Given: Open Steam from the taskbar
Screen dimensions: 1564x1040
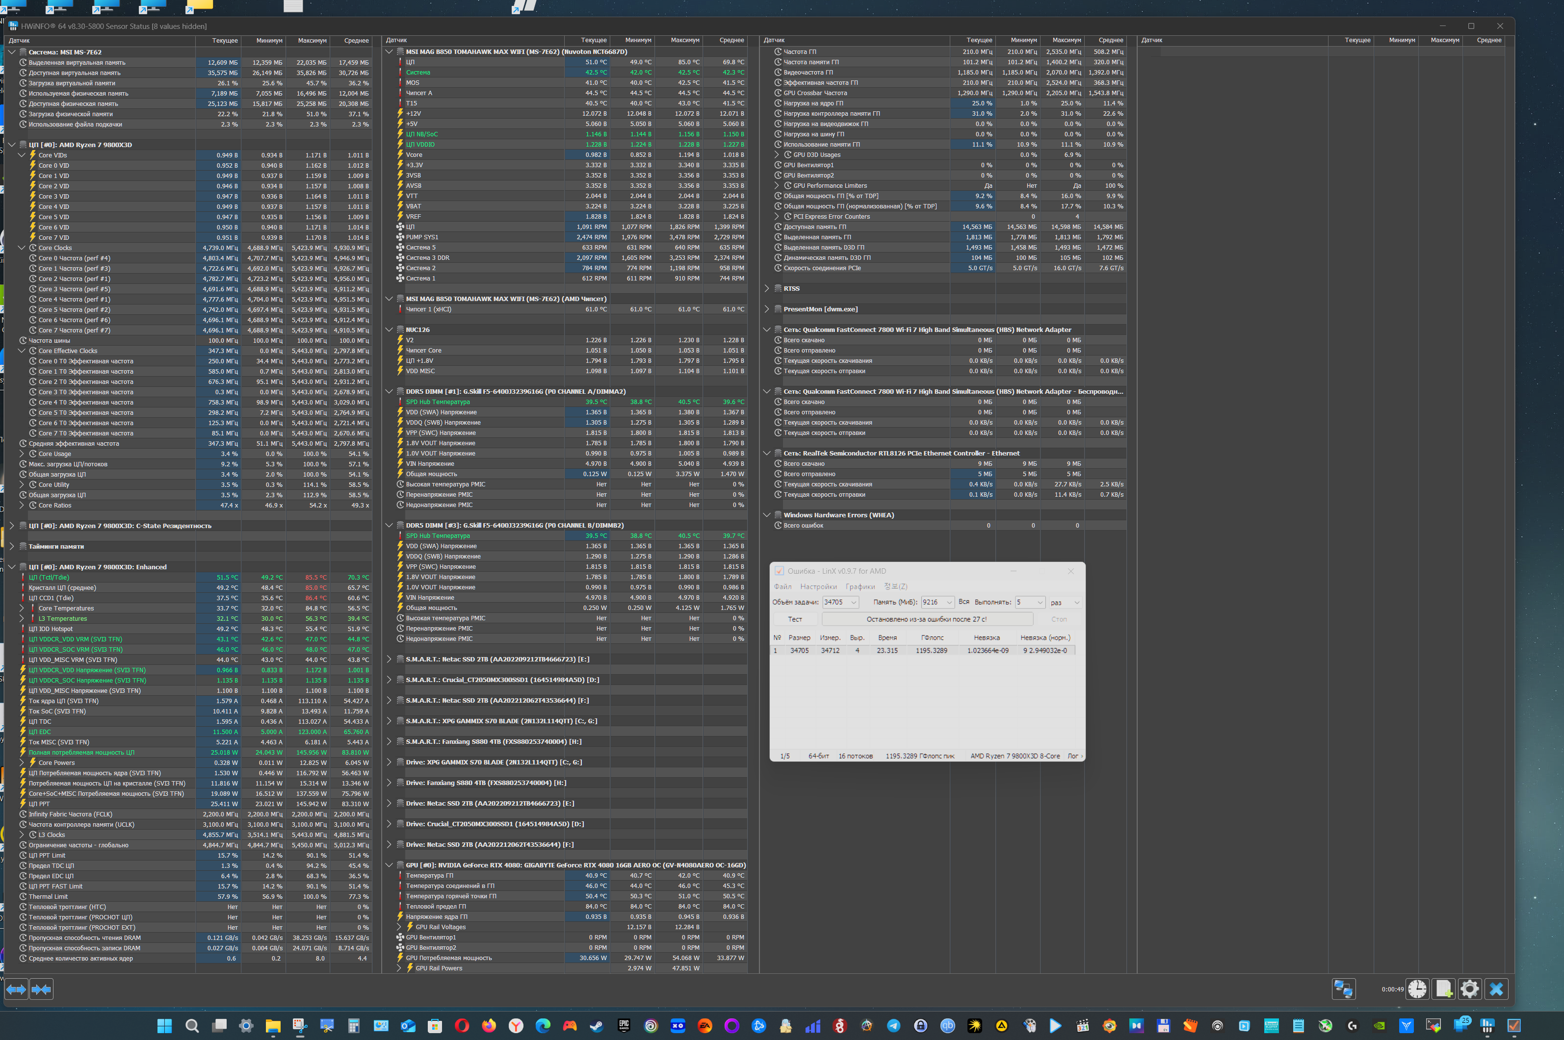Looking at the screenshot, I should coord(597,1025).
